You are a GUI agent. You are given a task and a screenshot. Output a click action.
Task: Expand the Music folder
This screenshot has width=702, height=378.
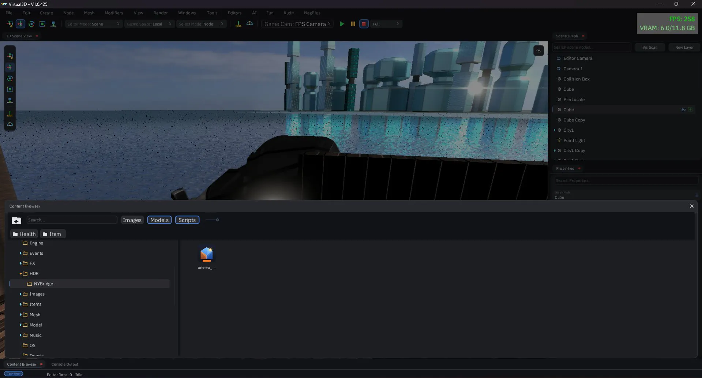pyautogui.click(x=20, y=335)
